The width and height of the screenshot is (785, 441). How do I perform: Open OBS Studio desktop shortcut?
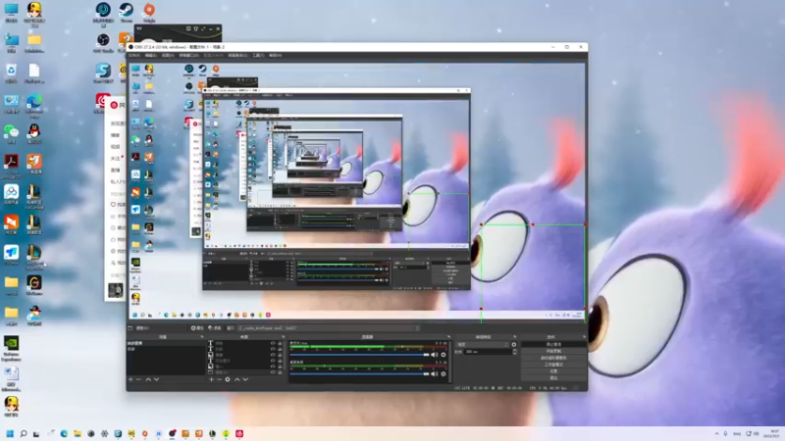tap(103, 43)
